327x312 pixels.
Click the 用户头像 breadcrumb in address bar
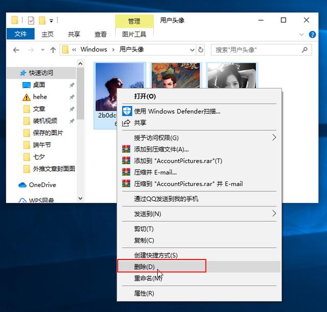(131, 49)
